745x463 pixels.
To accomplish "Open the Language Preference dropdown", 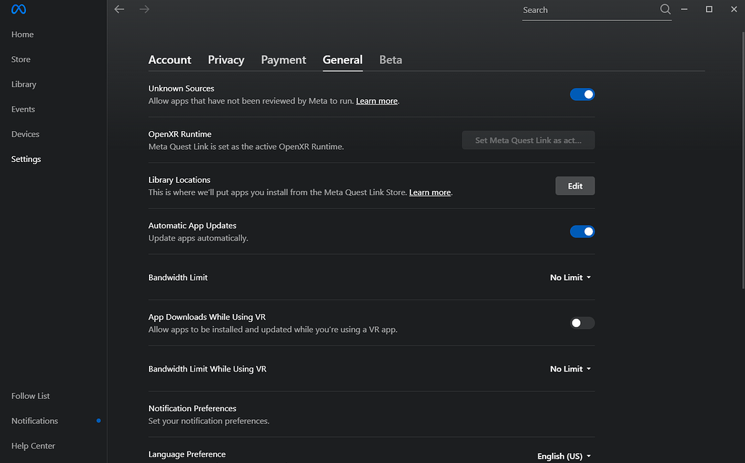I will point(564,457).
